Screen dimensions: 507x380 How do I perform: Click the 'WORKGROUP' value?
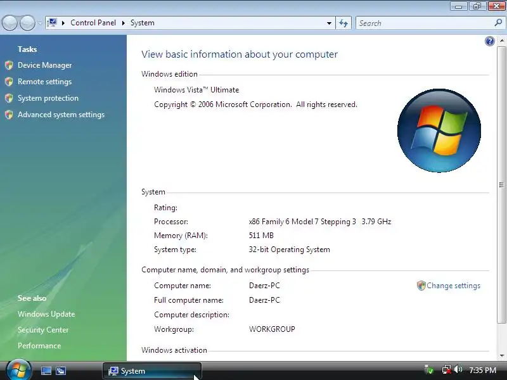272,329
